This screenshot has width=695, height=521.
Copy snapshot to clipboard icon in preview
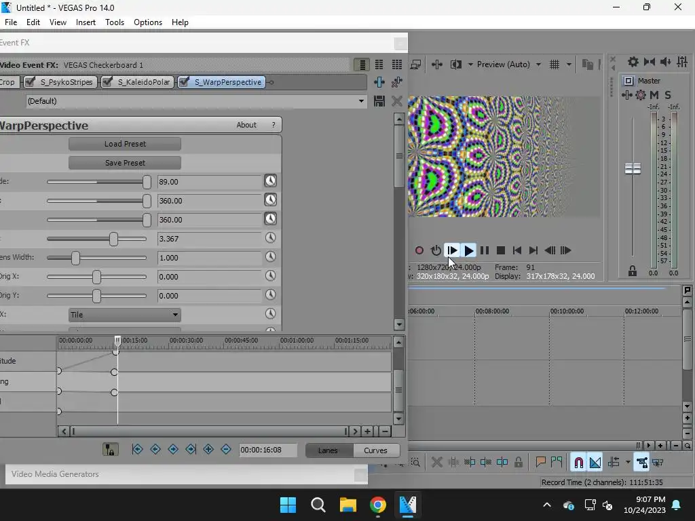click(x=588, y=64)
